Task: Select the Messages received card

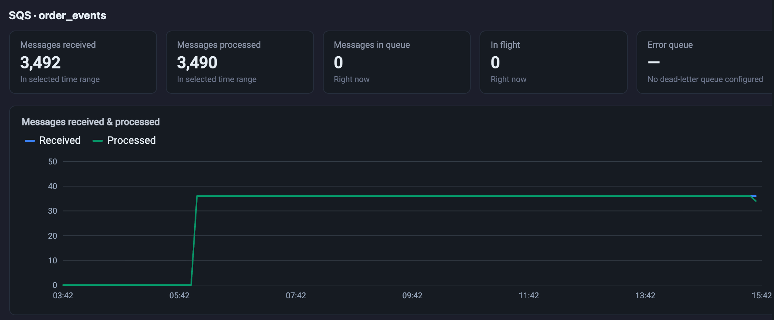Action: (83, 62)
